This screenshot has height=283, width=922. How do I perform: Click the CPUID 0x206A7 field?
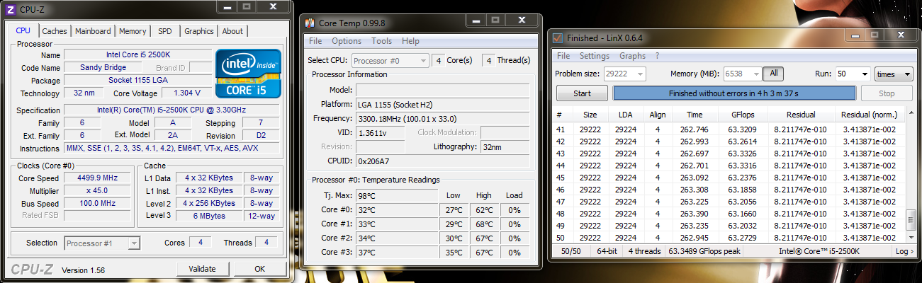(x=442, y=161)
